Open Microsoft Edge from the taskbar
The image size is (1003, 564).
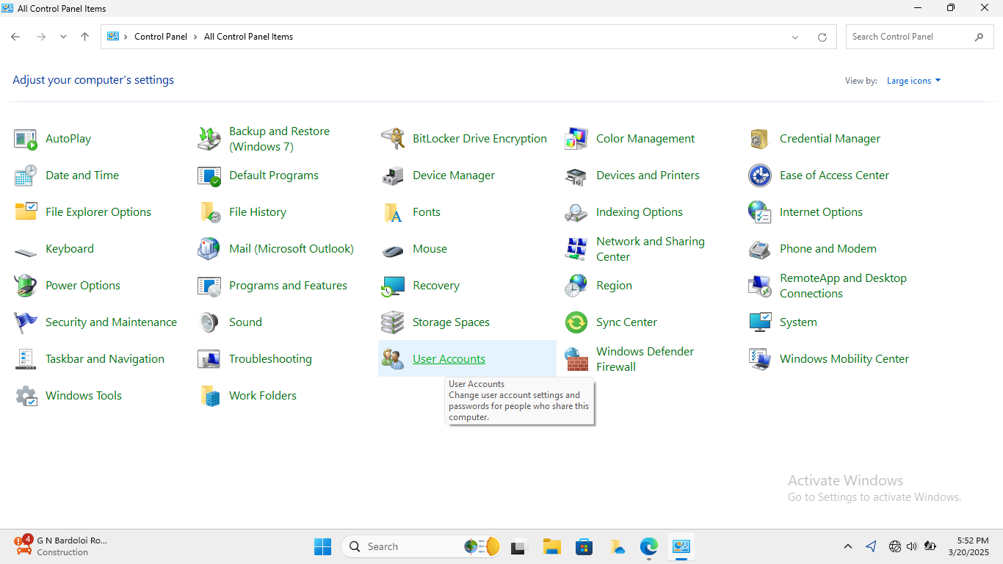click(648, 546)
